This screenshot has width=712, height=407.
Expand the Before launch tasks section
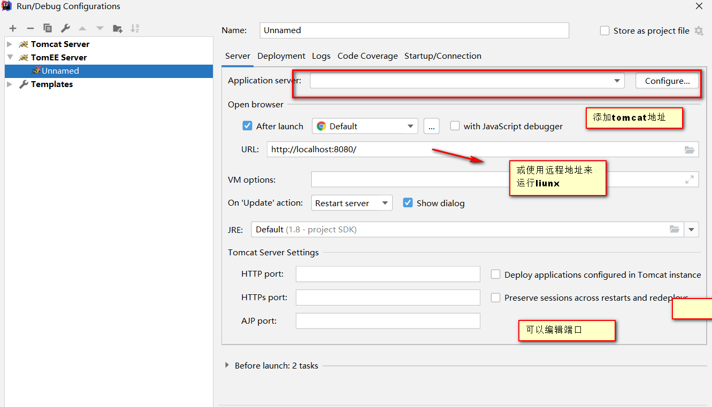(x=227, y=365)
